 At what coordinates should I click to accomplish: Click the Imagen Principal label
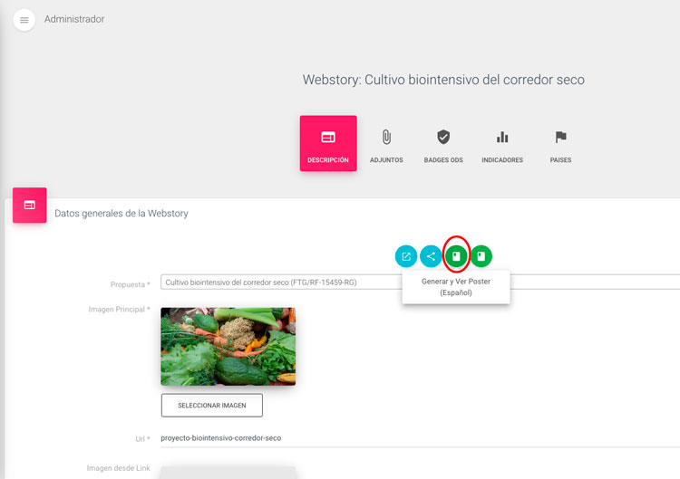coord(119,310)
